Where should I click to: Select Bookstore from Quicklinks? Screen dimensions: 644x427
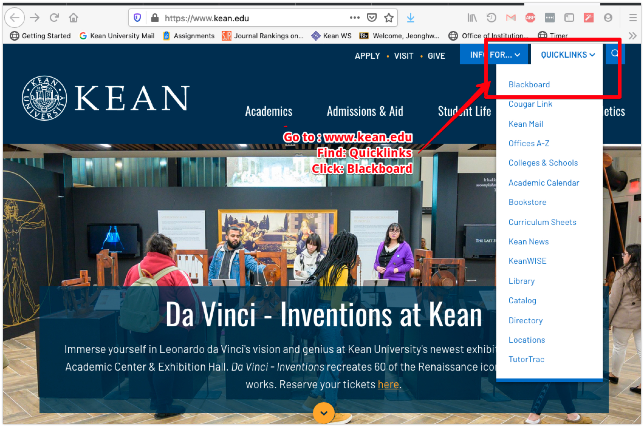coord(527,202)
